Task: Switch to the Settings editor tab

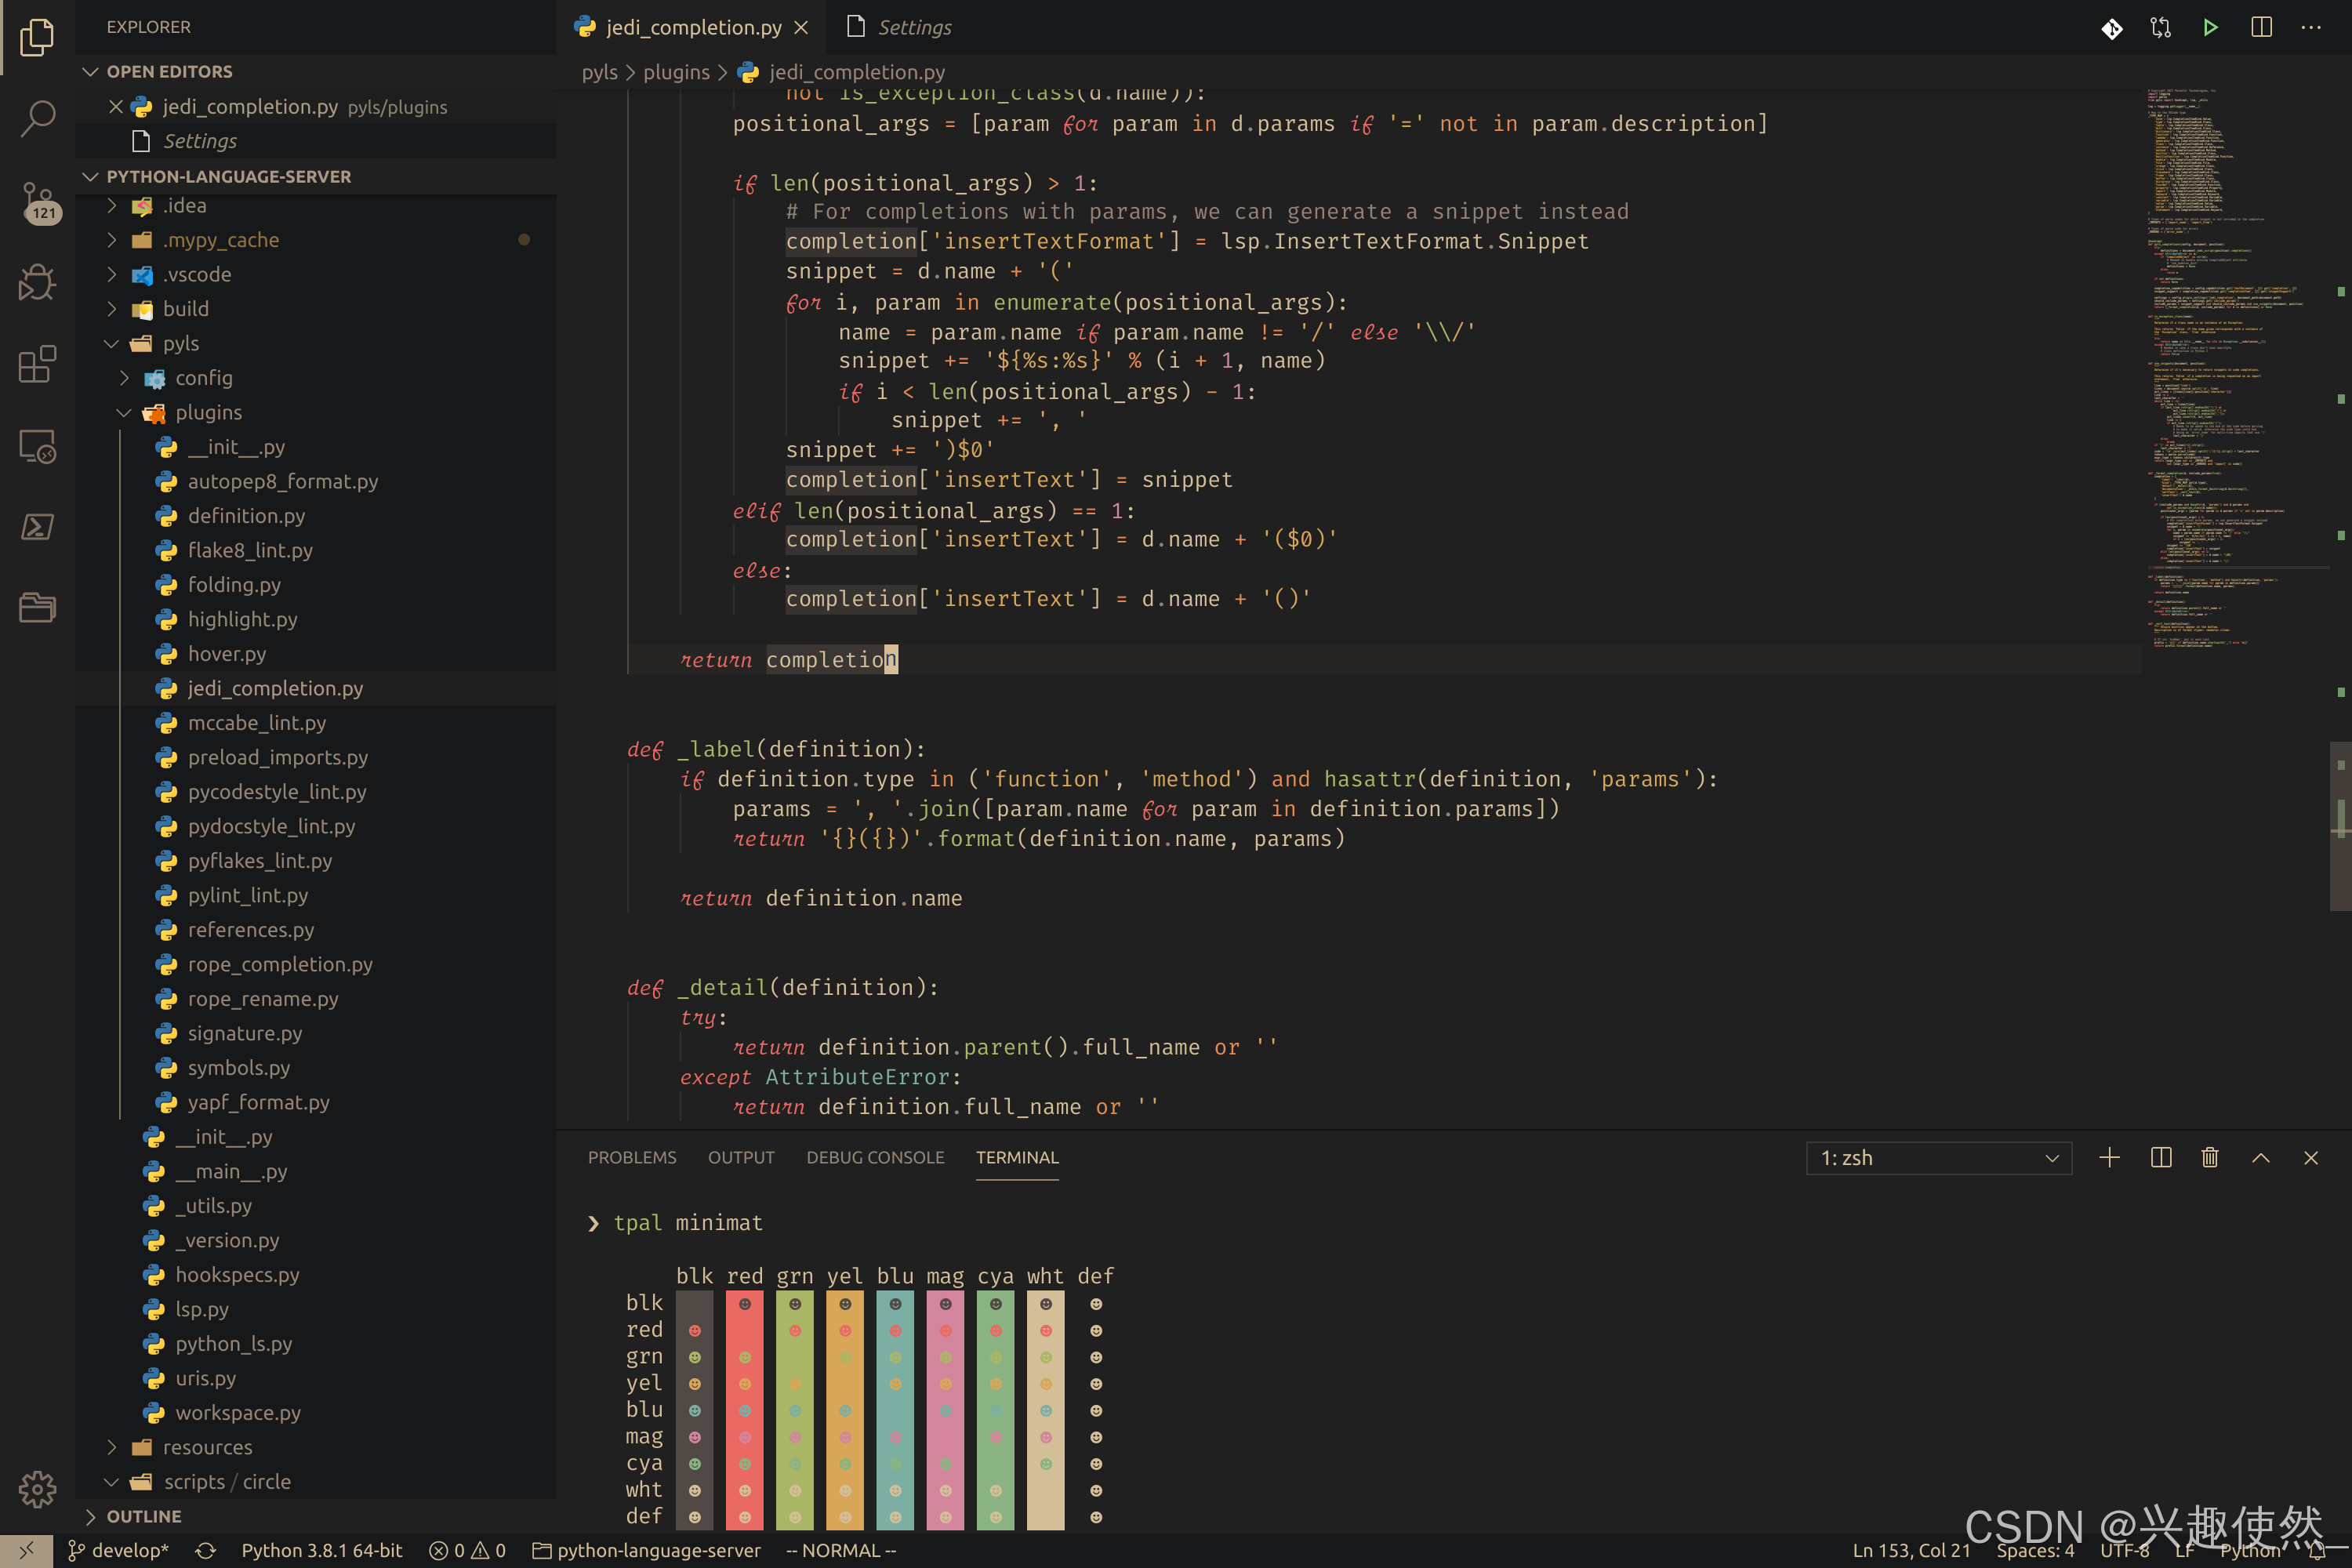Action: [x=899, y=28]
